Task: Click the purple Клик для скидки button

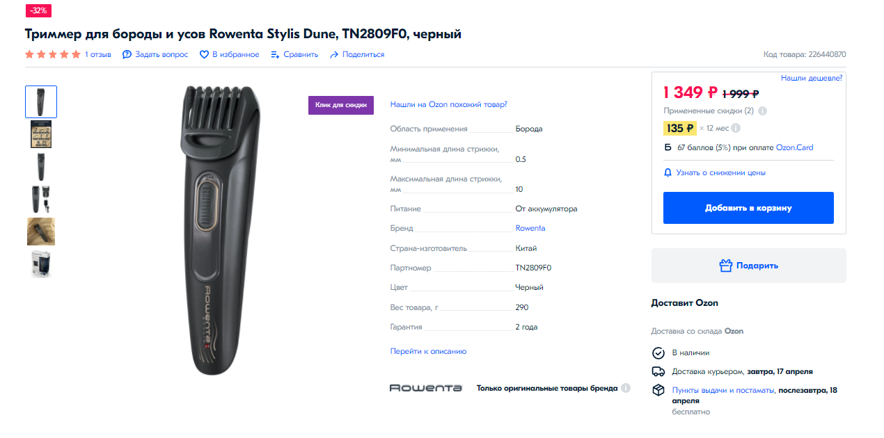Action: [341, 104]
